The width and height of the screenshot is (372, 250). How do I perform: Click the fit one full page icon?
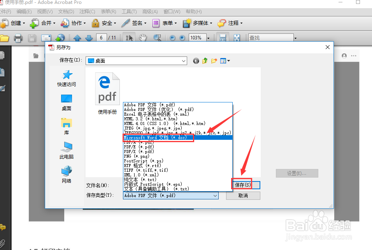click(237, 38)
